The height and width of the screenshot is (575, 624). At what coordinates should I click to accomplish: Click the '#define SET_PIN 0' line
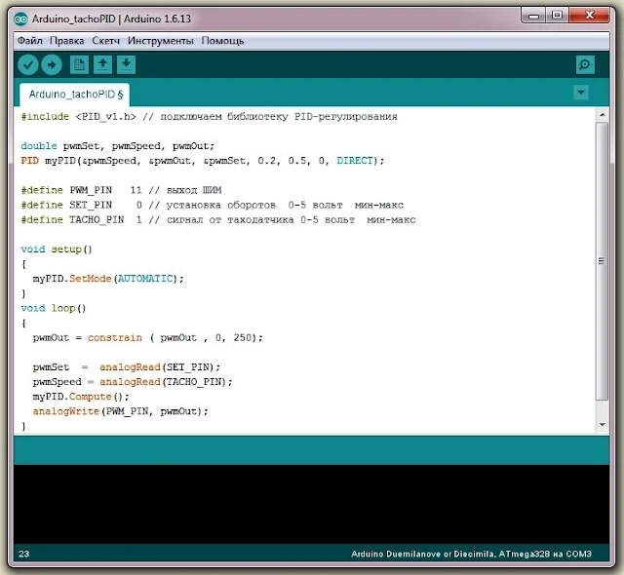(213, 205)
